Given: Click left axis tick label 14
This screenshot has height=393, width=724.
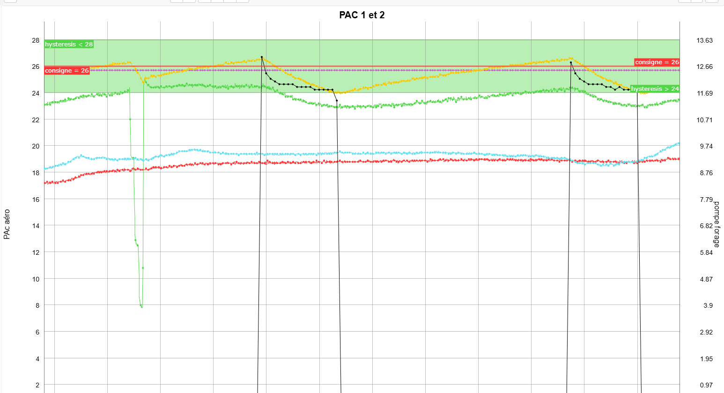Looking at the screenshot, I should (36, 226).
